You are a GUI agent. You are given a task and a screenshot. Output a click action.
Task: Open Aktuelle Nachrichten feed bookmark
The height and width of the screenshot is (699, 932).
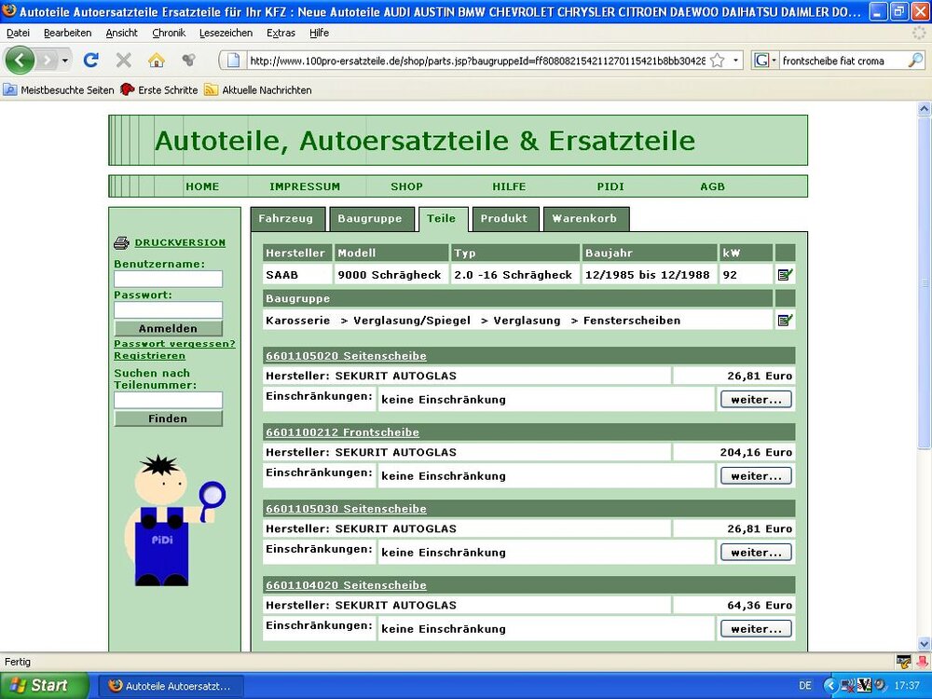(258, 90)
